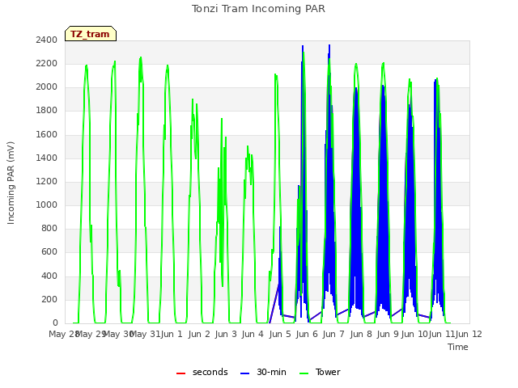Click the 1000 y-axis tick label

(47, 205)
